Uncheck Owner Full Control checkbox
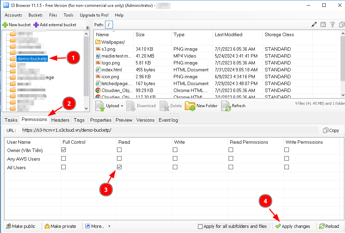345x233 pixels. coord(63,150)
